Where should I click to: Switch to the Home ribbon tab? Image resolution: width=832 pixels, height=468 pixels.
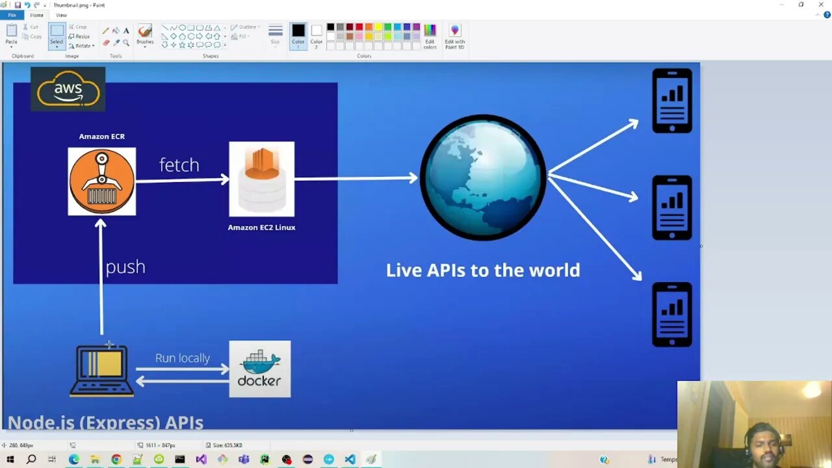pos(36,15)
